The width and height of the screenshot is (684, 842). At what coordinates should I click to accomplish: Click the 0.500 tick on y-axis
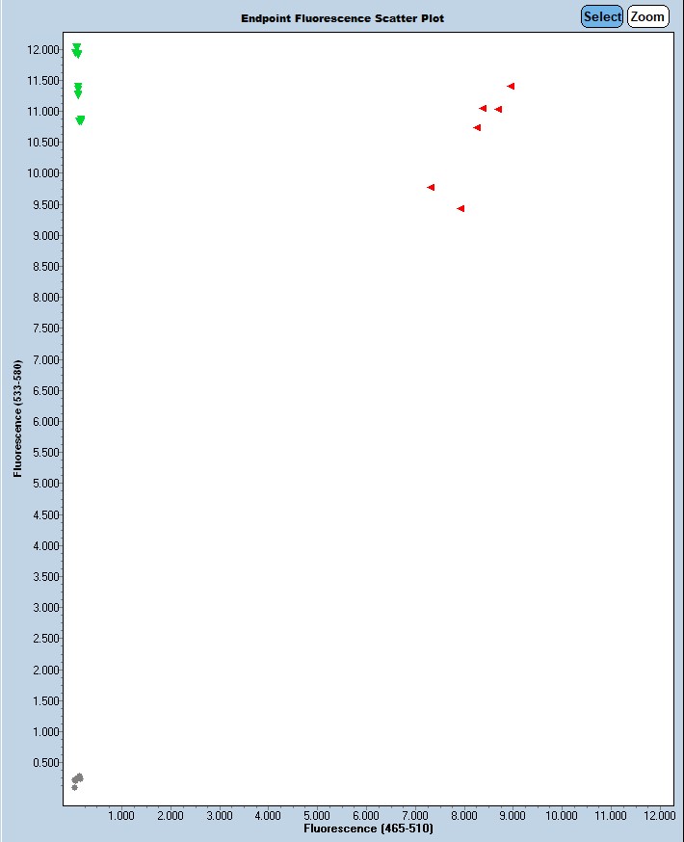(41, 762)
